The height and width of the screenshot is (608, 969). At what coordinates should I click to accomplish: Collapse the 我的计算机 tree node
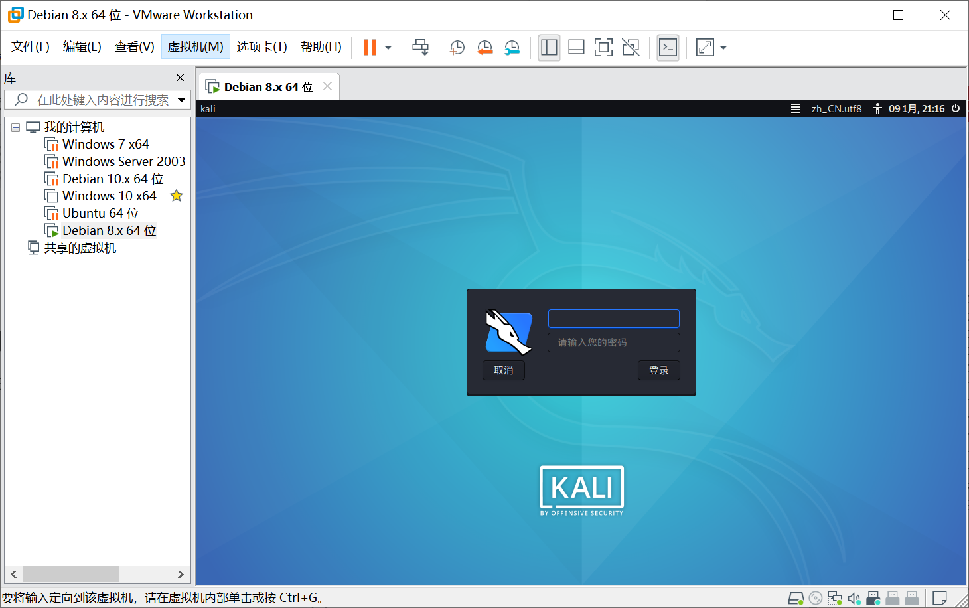tap(15, 127)
